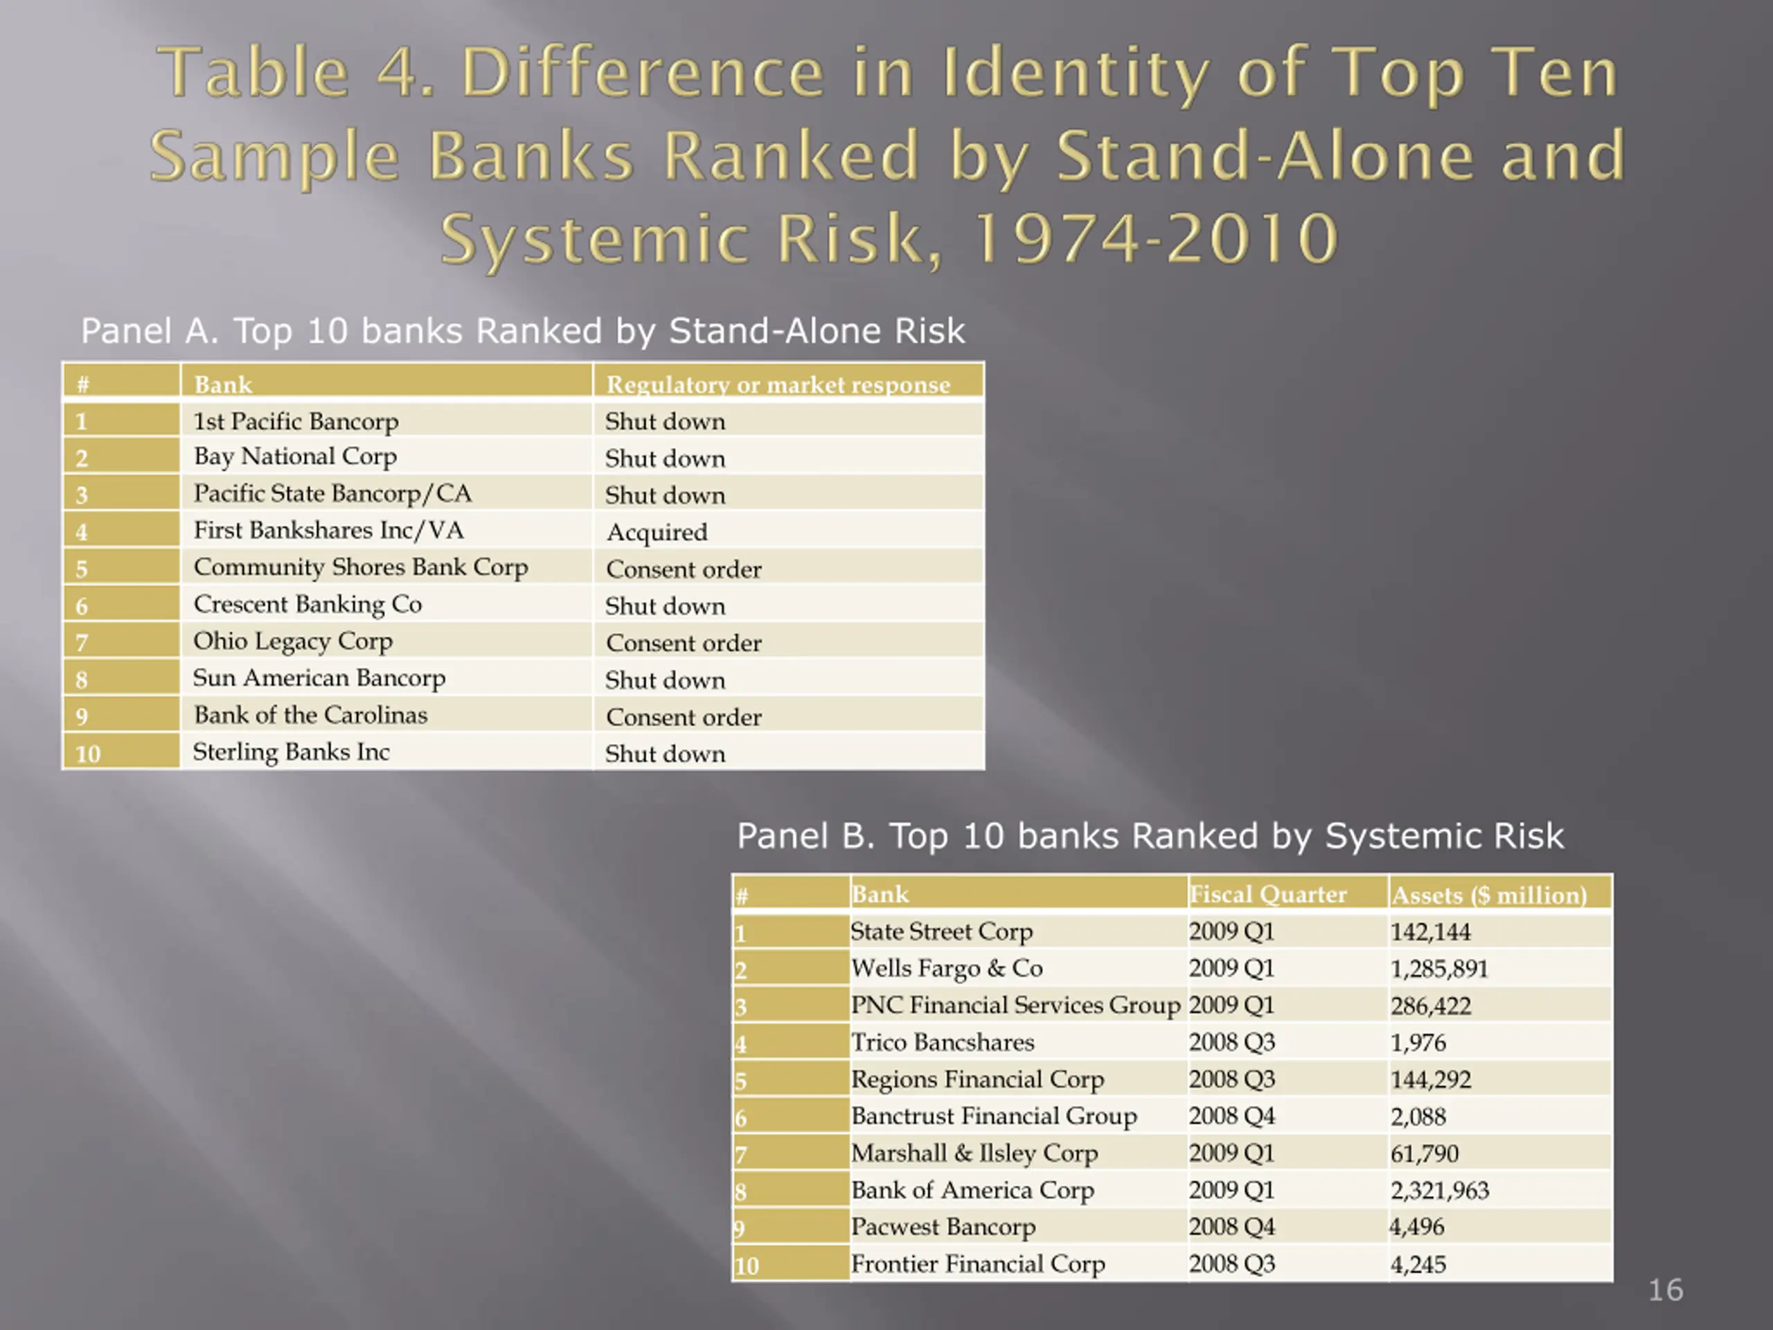This screenshot has width=1773, height=1330.
Task: Click '2008 Q4' in the Pacwest Bancorp row
Action: [1232, 1227]
